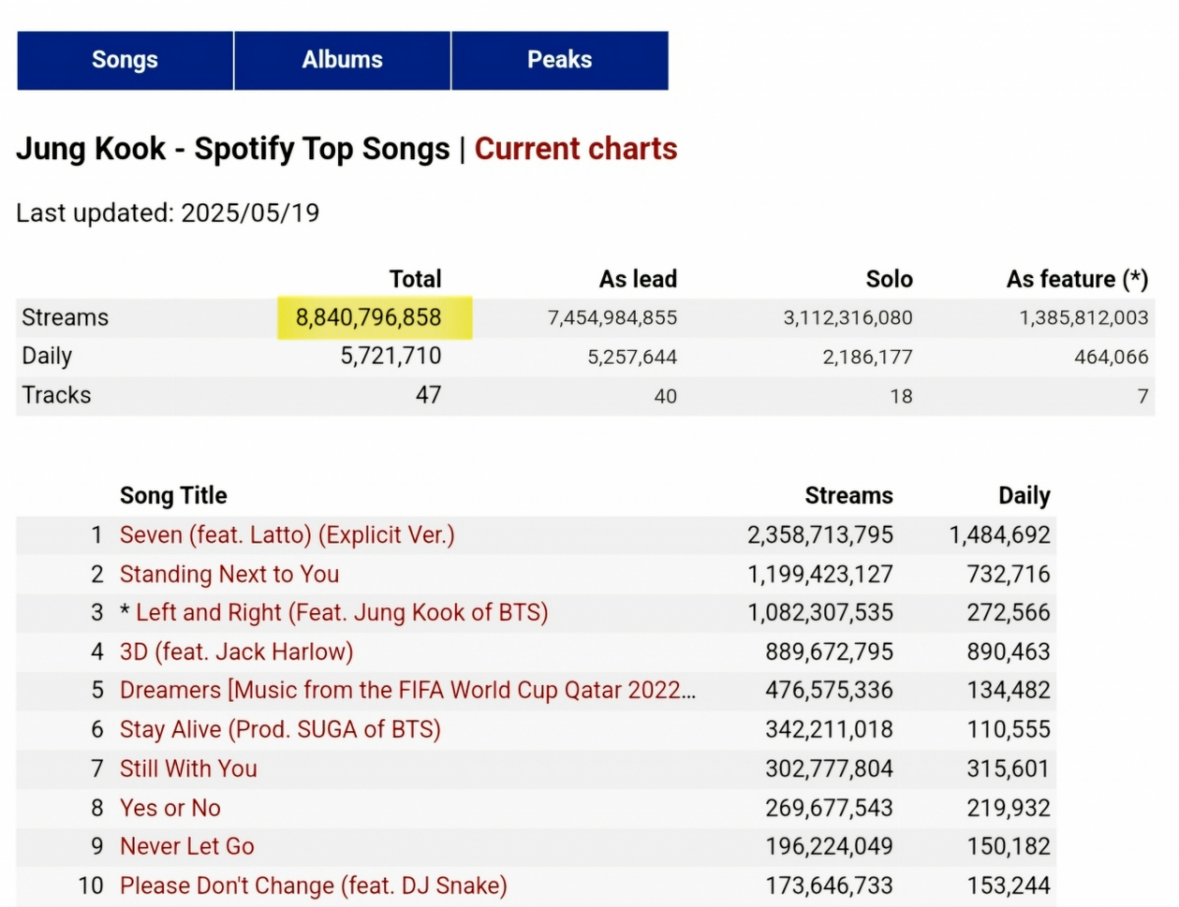1179x907 pixels.
Task: Open the Never Let Go link
Action: tap(187, 846)
